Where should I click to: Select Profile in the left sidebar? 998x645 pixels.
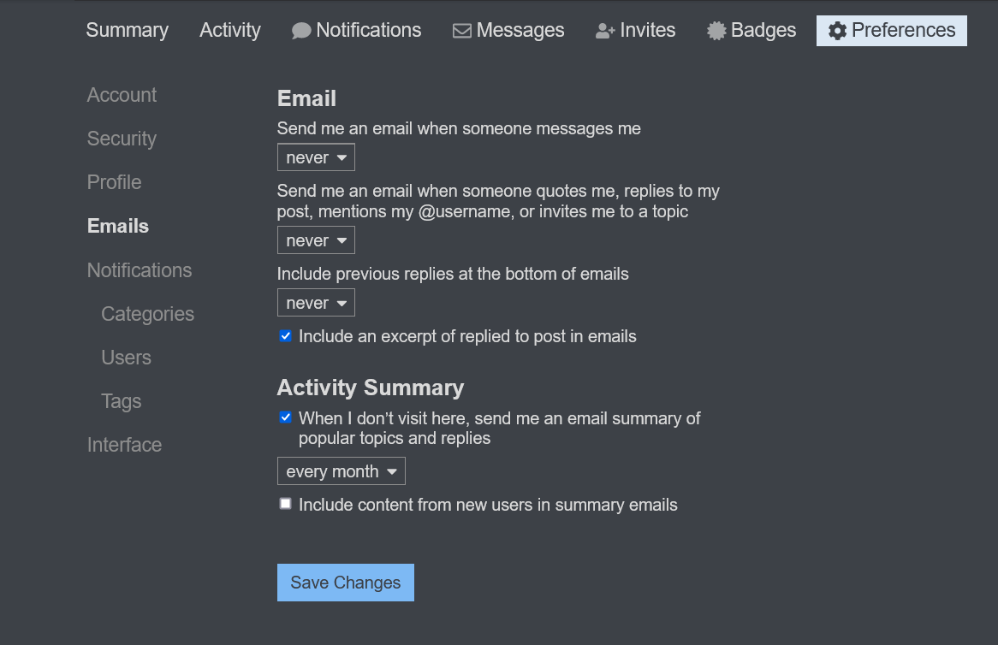point(114,182)
